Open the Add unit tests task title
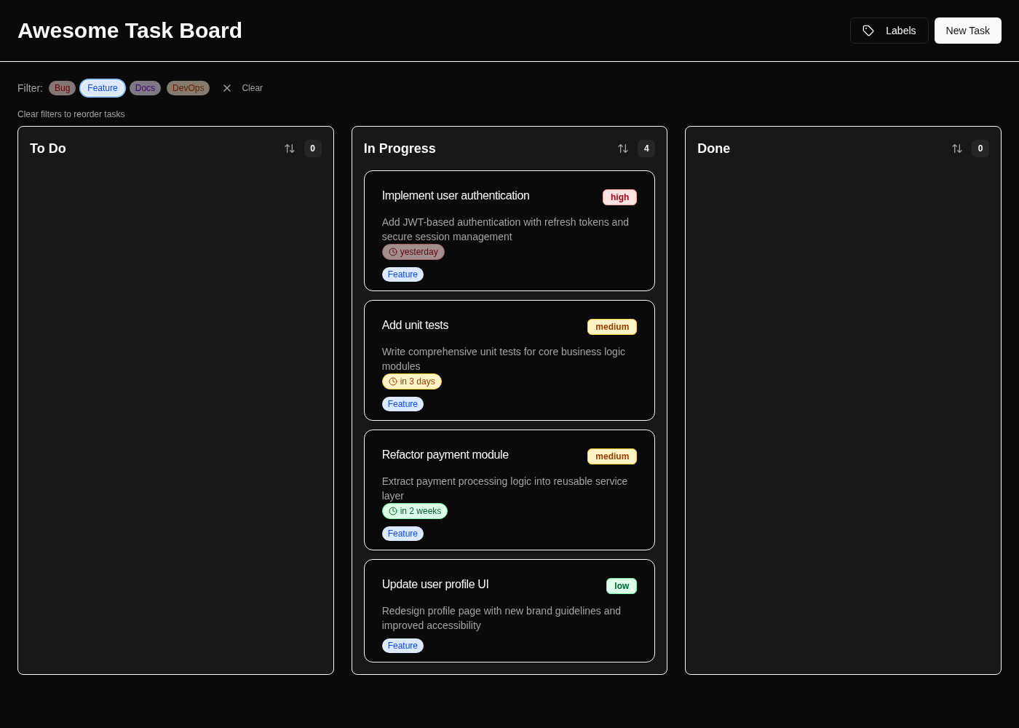The height and width of the screenshot is (728, 1019). [415, 325]
